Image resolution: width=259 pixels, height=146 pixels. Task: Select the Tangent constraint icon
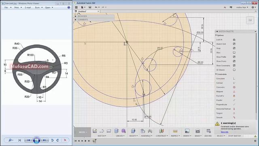(x=234, y=113)
